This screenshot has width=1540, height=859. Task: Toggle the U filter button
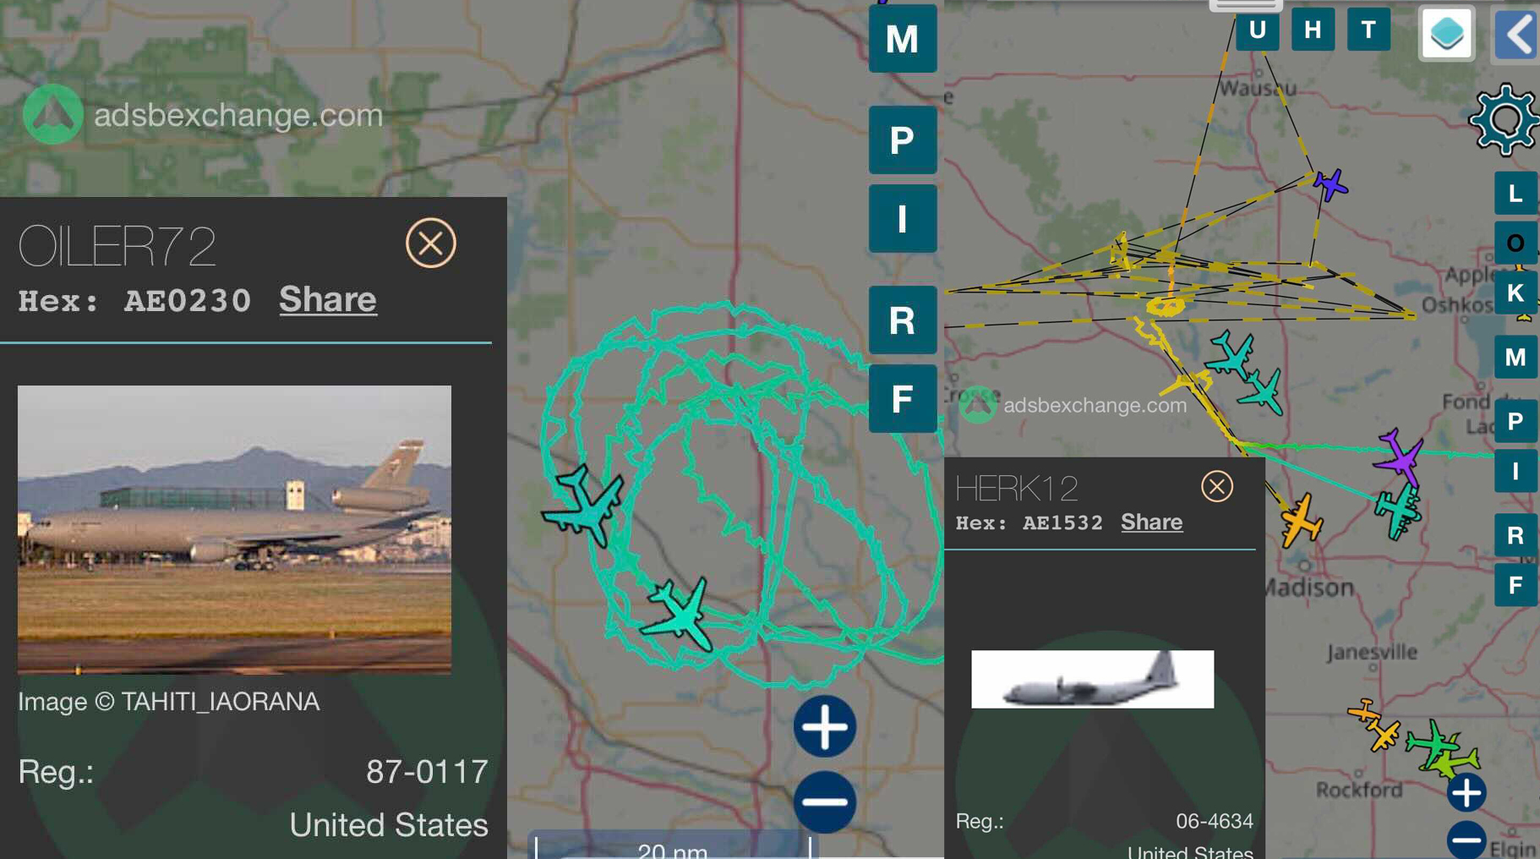coord(1257,30)
